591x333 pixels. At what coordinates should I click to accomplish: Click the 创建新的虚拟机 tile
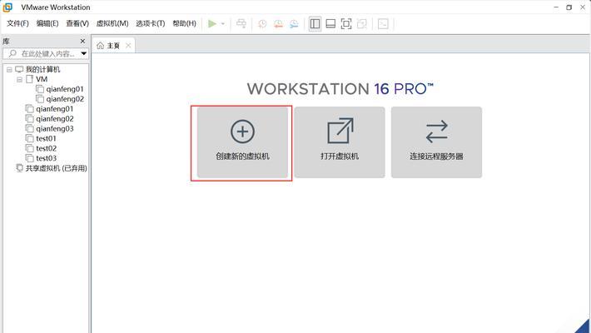242,142
